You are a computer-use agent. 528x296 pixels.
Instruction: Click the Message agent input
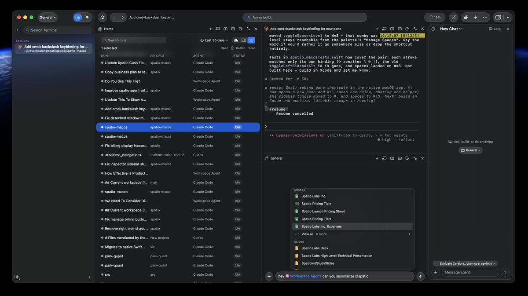click(470, 272)
